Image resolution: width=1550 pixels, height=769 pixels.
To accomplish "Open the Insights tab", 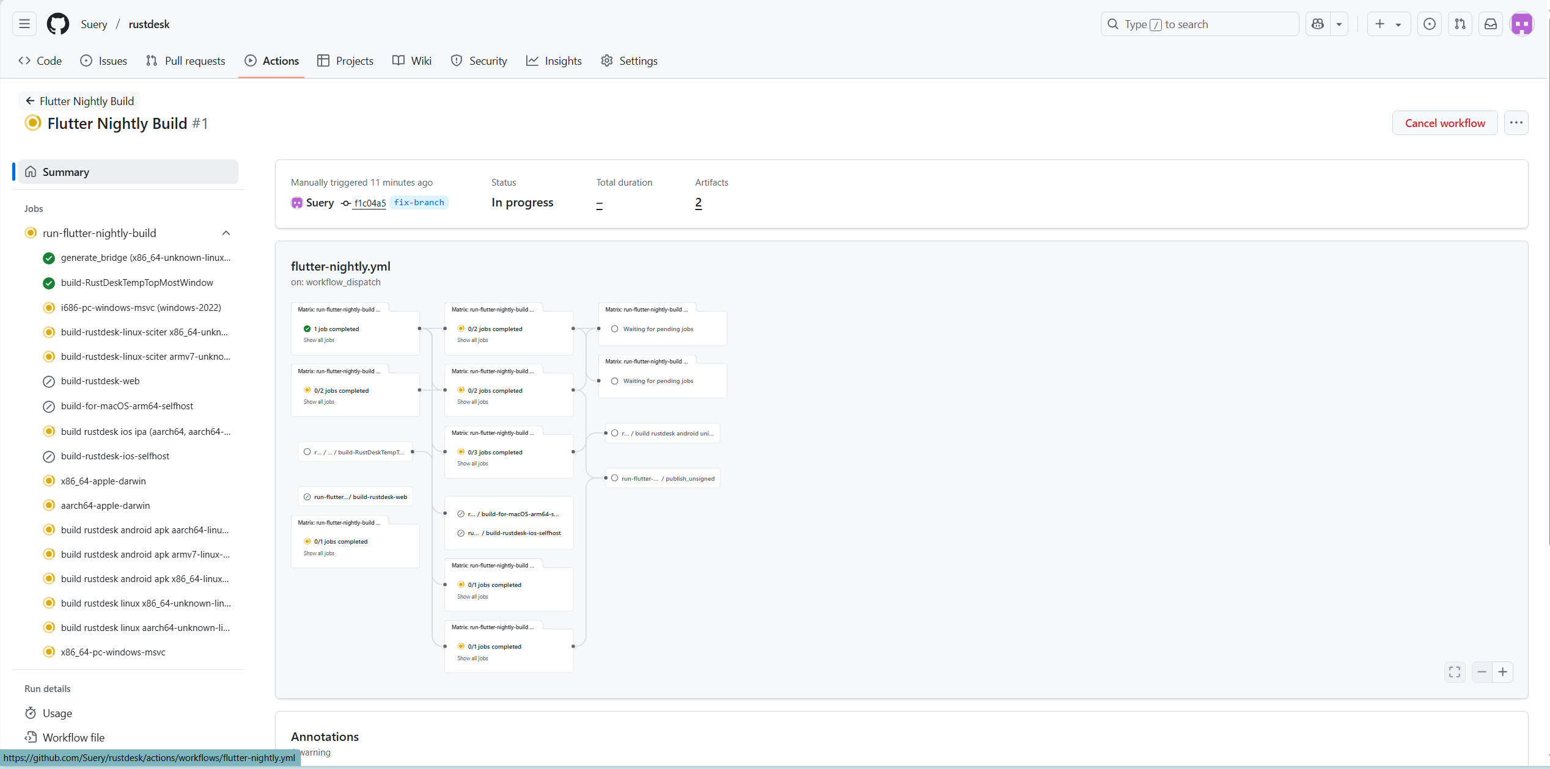I will (554, 60).
